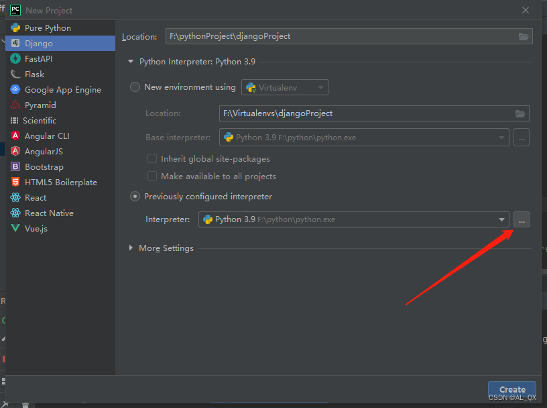Click the project Location path field
Screen dimensions: 547x408
[349, 36]
